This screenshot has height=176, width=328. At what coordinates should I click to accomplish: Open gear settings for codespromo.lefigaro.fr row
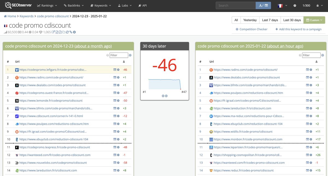(118, 70)
